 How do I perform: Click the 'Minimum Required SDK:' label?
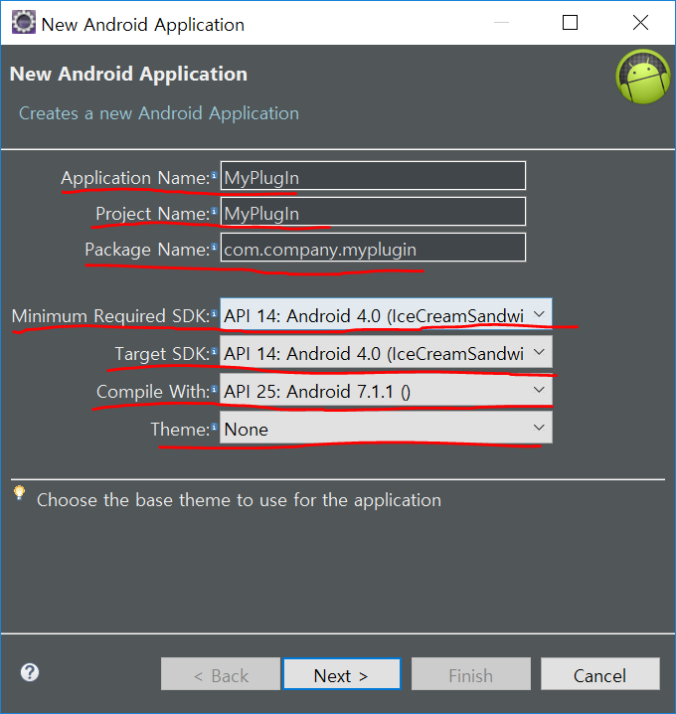click(x=110, y=316)
